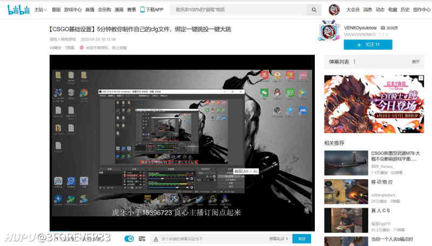Open 消息 link in navbar
Screen dimensions: 432x246
click(368, 10)
